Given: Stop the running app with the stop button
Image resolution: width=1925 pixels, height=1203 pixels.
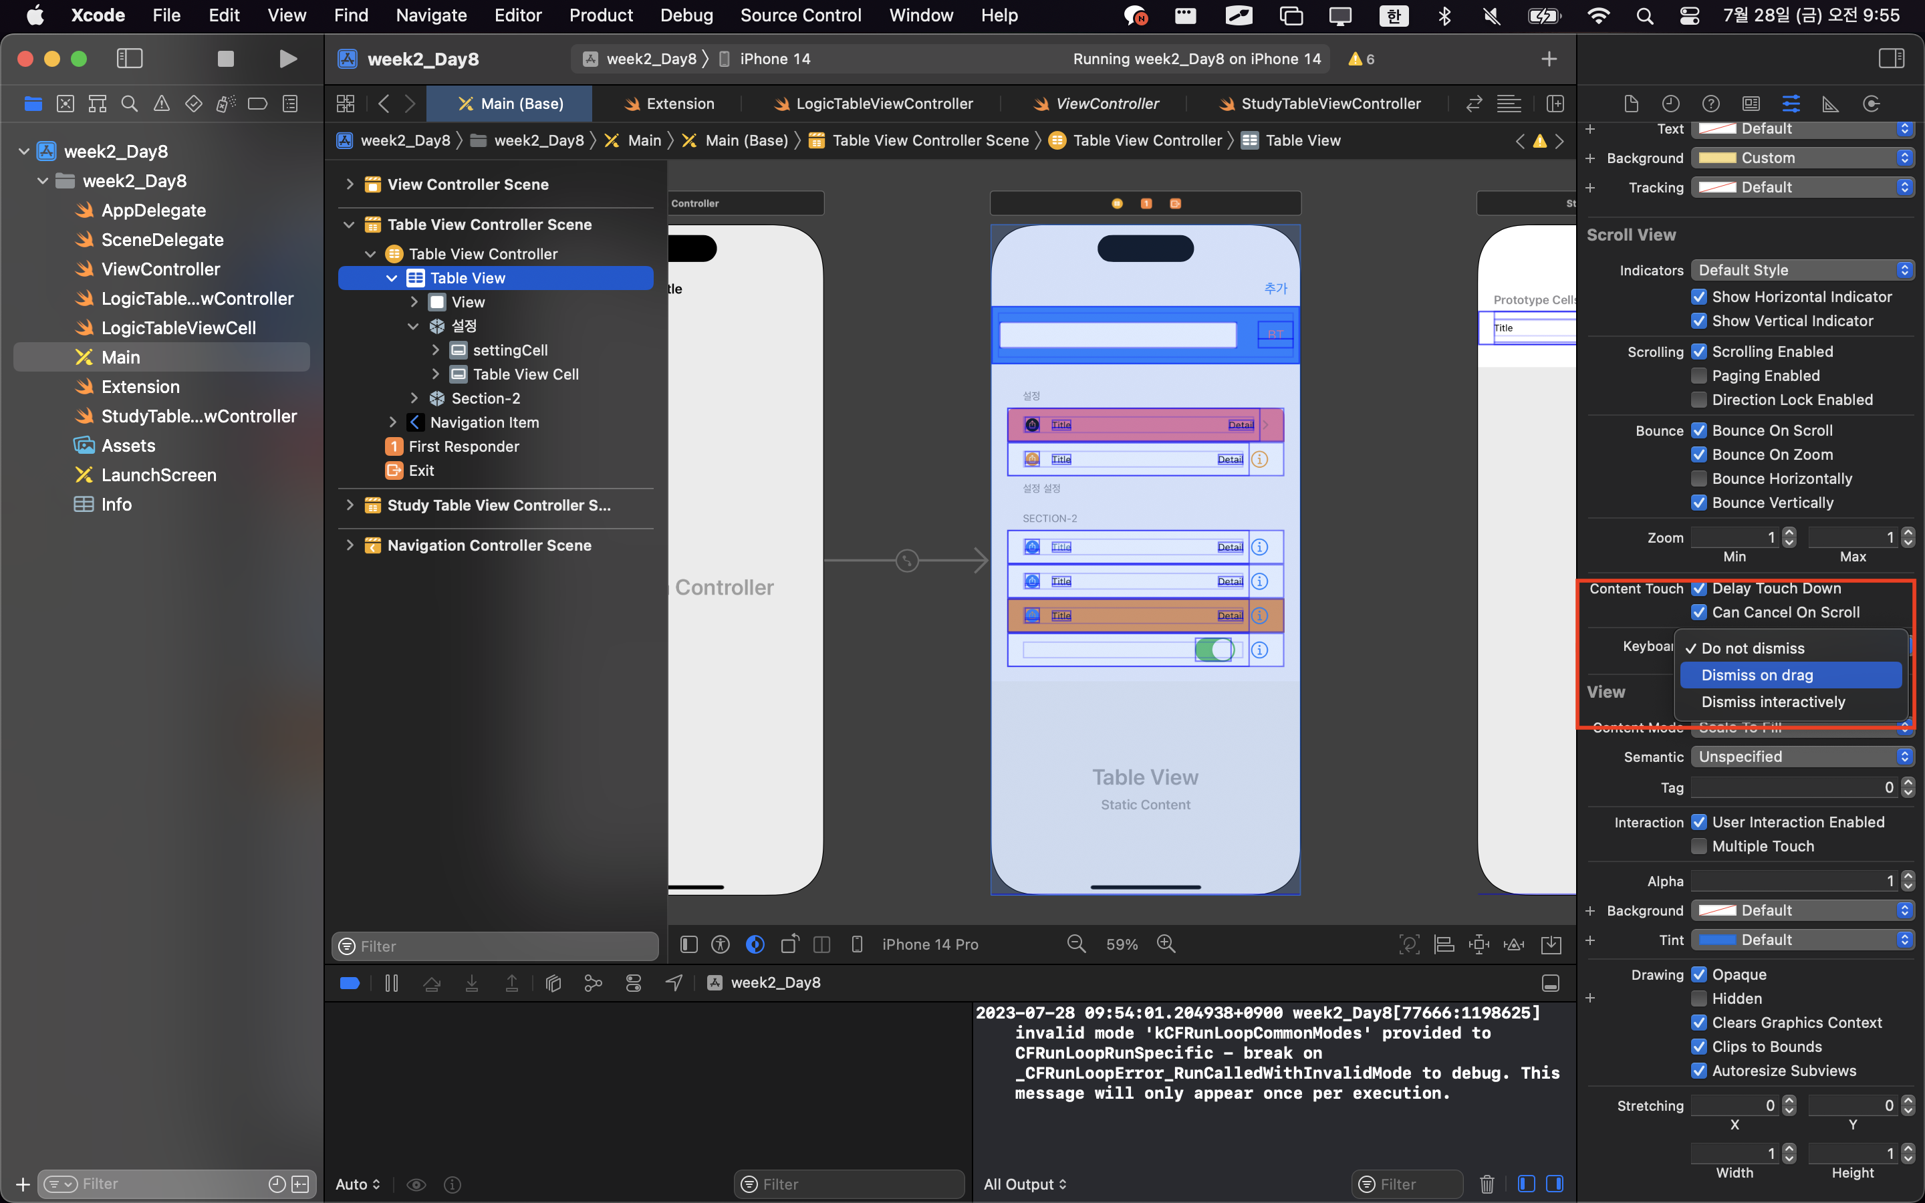Looking at the screenshot, I should tap(226, 59).
